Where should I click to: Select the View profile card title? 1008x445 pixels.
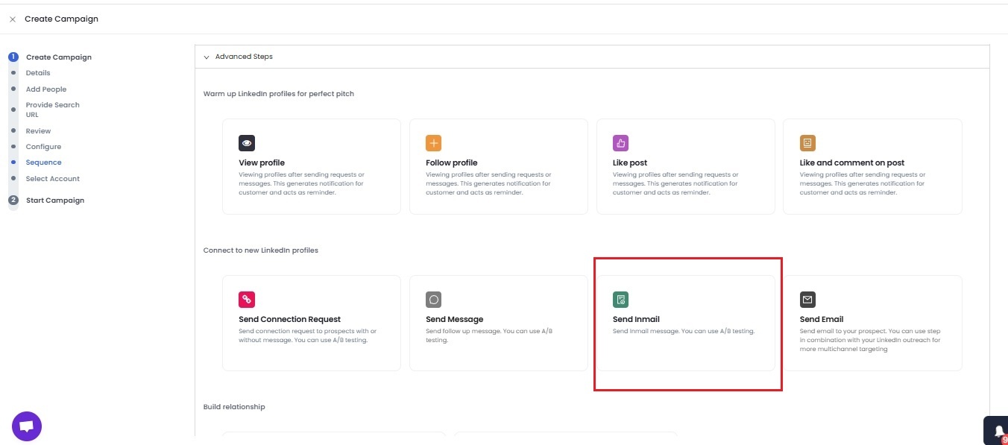[262, 162]
